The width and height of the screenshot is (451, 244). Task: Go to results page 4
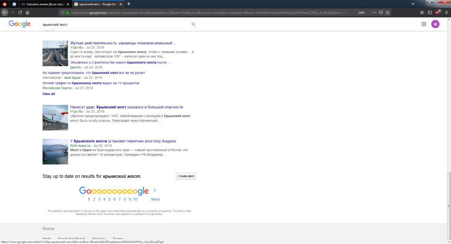click(x=104, y=199)
